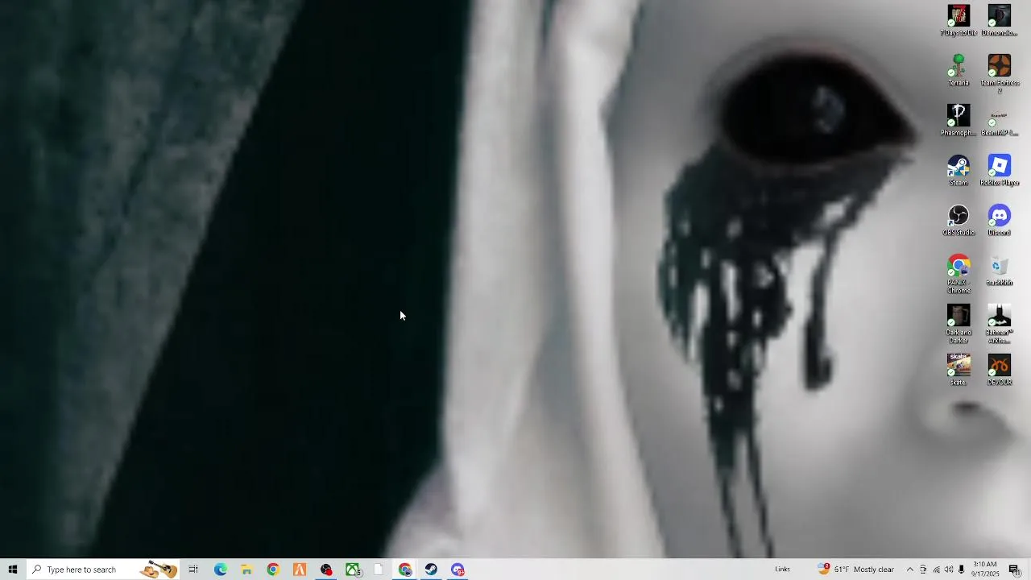Viewport: 1031px width, 580px height.
Task: Open the Windows Start menu
Action: tap(13, 570)
